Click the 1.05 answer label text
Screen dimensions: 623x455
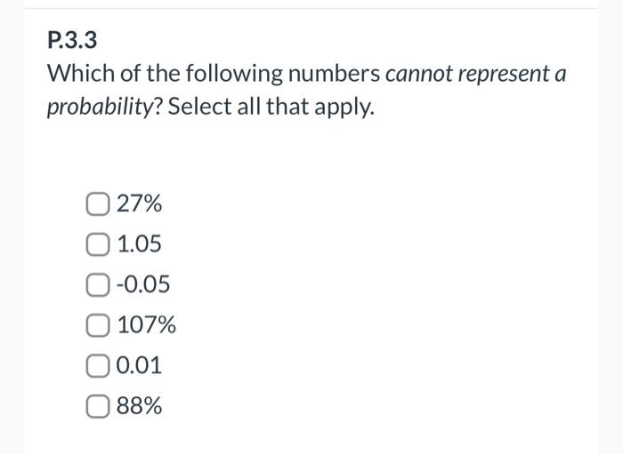[x=140, y=244]
